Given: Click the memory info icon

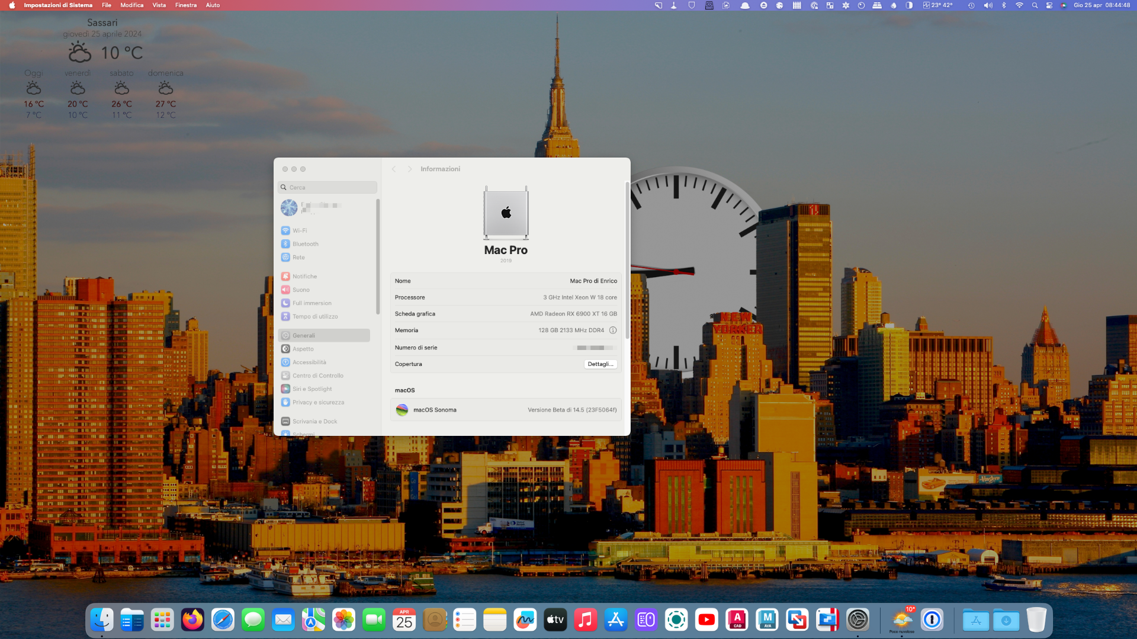Looking at the screenshot, I should tap(613, 330).
